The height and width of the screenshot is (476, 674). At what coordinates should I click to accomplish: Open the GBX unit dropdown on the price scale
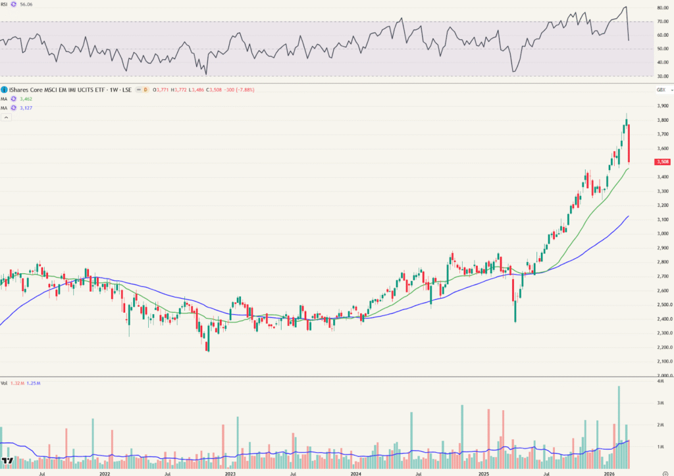click(660, 90)
